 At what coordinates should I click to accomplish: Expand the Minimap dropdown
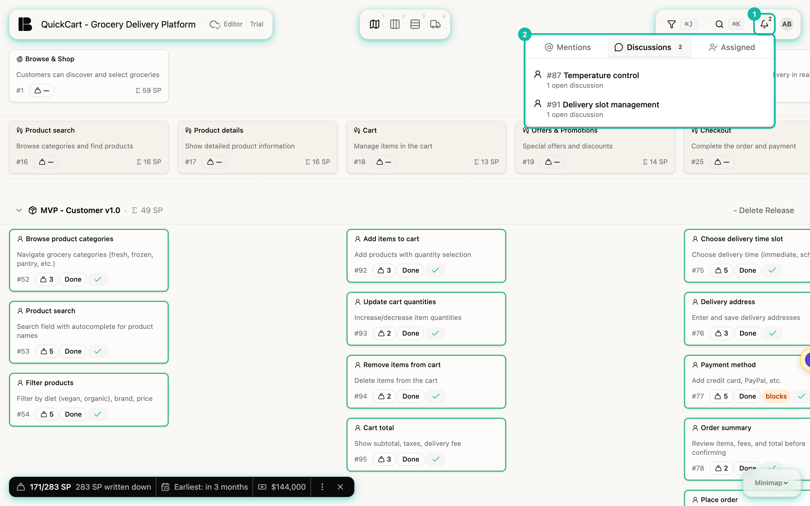click(x=771, y=483)
